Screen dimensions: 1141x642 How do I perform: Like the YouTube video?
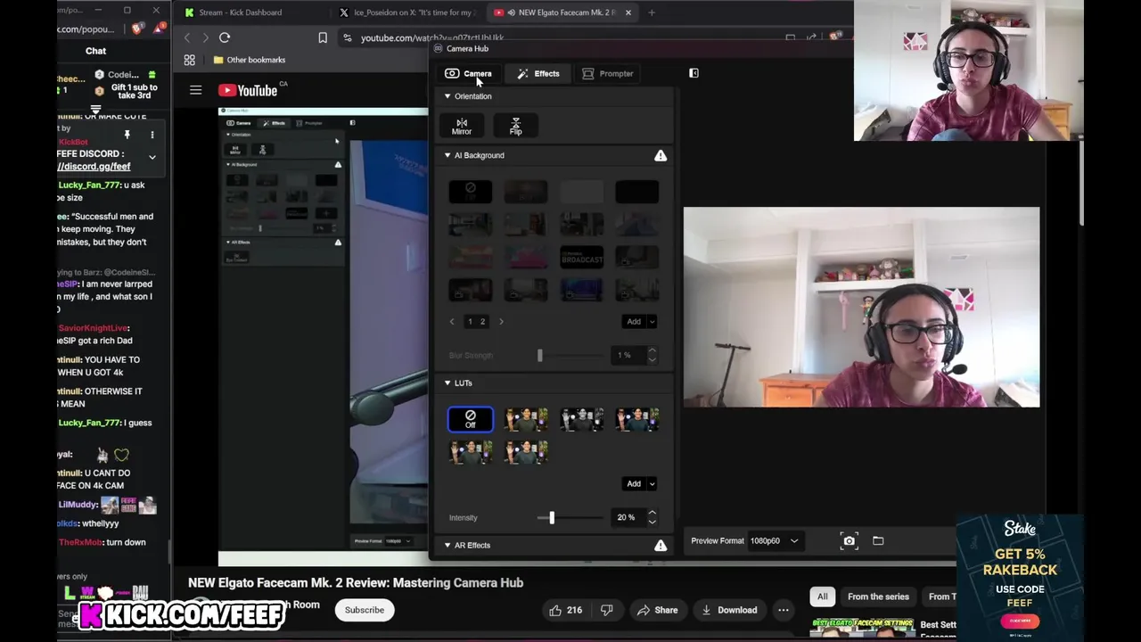click(x=565, y=610)
